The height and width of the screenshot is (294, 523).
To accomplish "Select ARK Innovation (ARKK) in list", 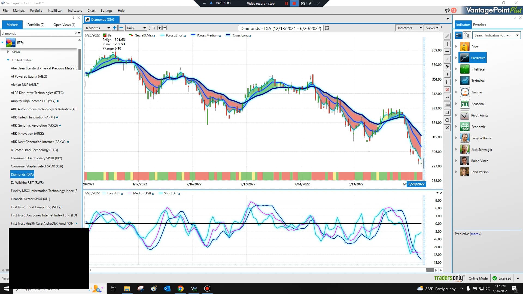I will (x=27, y=134).
